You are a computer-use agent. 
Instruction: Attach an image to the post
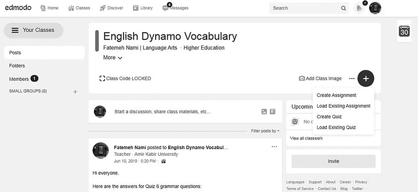click(264, 112)
